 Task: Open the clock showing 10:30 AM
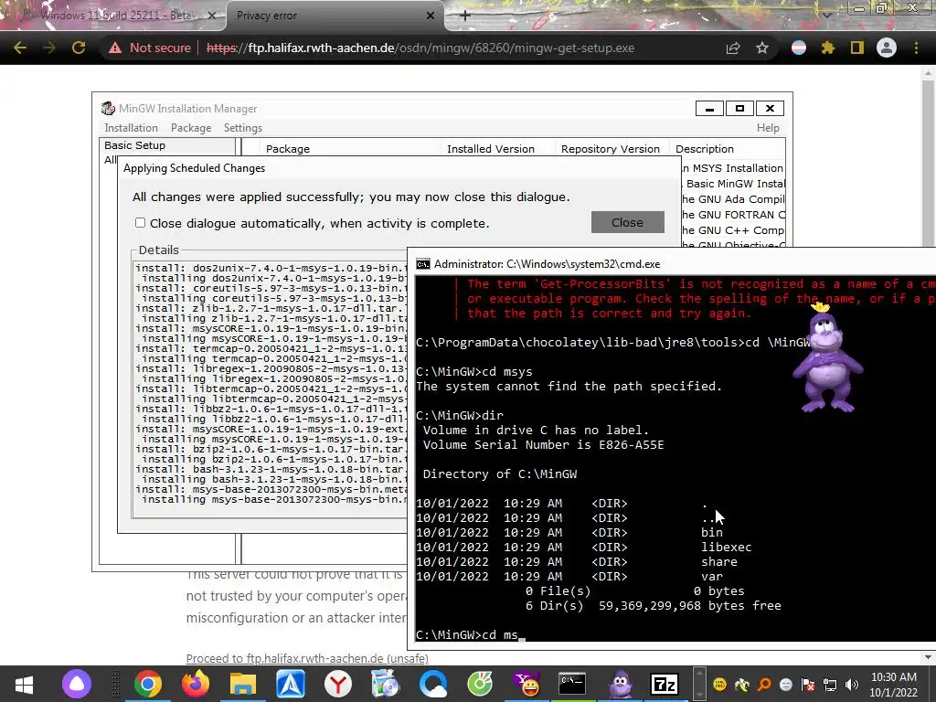894,685
